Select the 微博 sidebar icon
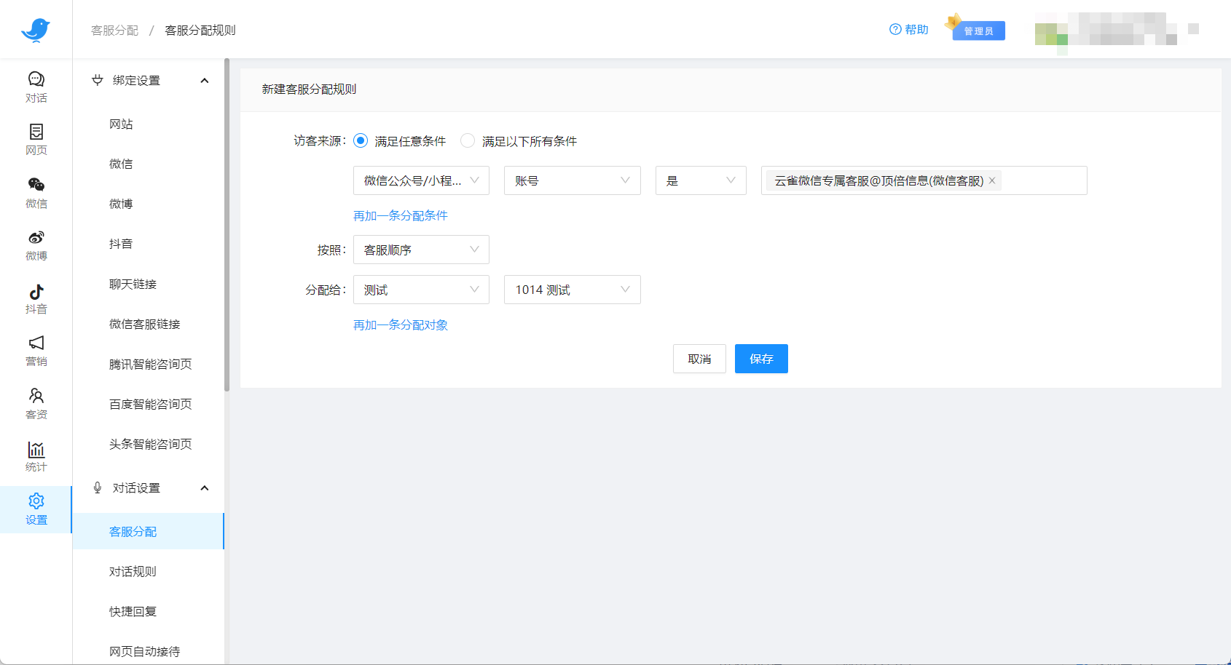 (x=36, y=242)
